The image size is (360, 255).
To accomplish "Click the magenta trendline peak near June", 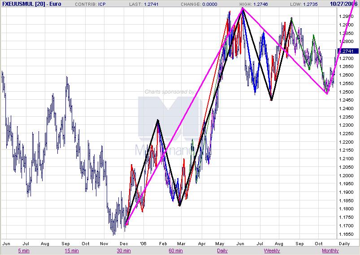I will click(x=243, y=8).
